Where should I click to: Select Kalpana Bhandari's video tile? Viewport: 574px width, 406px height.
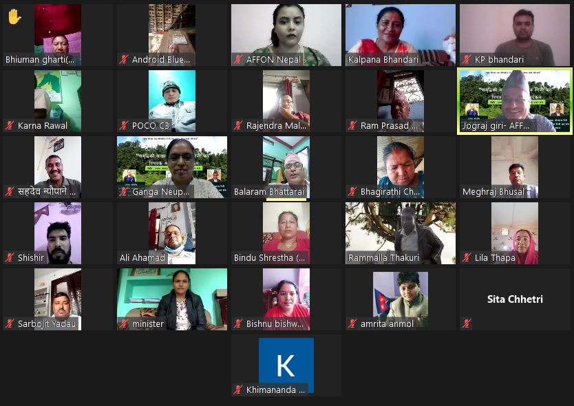click(401, 35)
